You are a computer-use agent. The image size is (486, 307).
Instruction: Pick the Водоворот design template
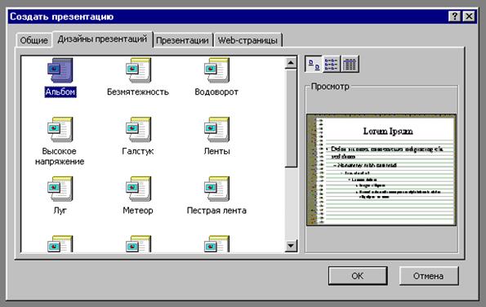click(x=216, y=70)
